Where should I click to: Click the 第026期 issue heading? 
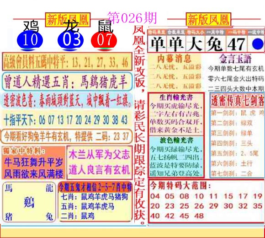pos(132,18)
